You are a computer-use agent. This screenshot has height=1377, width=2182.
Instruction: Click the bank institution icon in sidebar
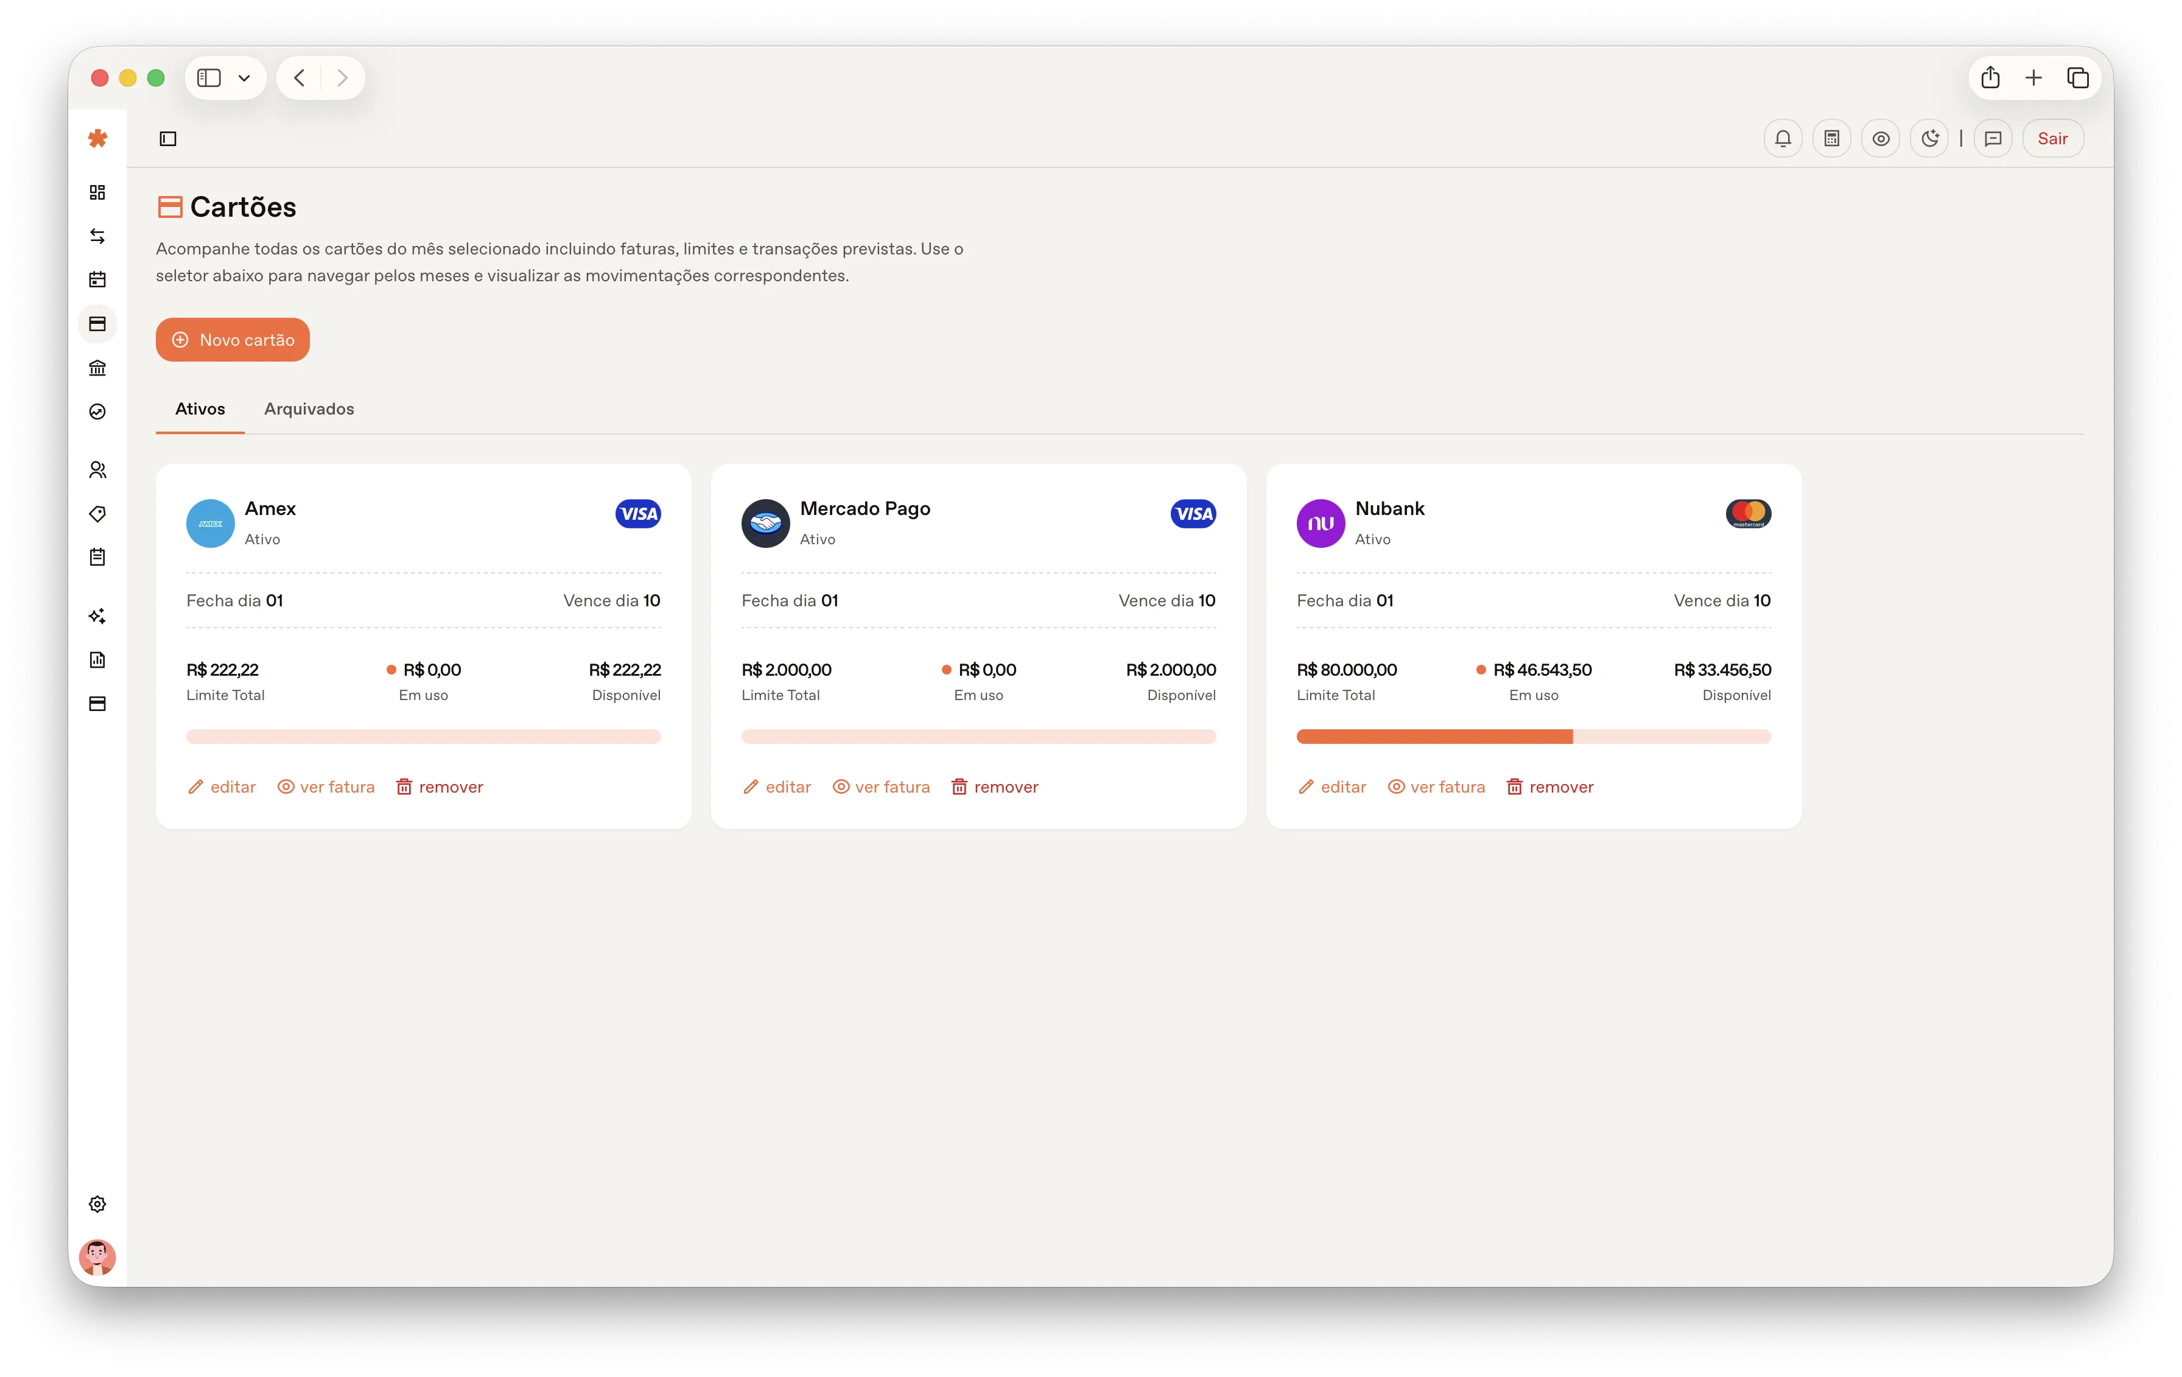(98, 368)
